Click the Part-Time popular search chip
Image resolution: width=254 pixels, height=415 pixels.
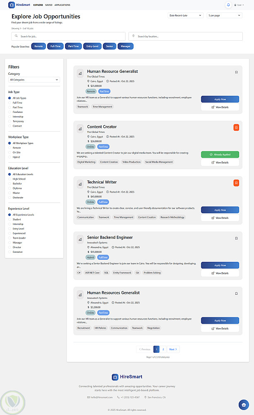click(x=73, y=46)
